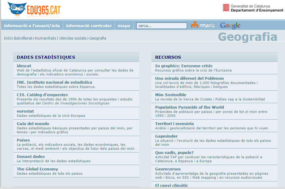
Task: Open The Global Economy link
Action: [x=37, y=169]
